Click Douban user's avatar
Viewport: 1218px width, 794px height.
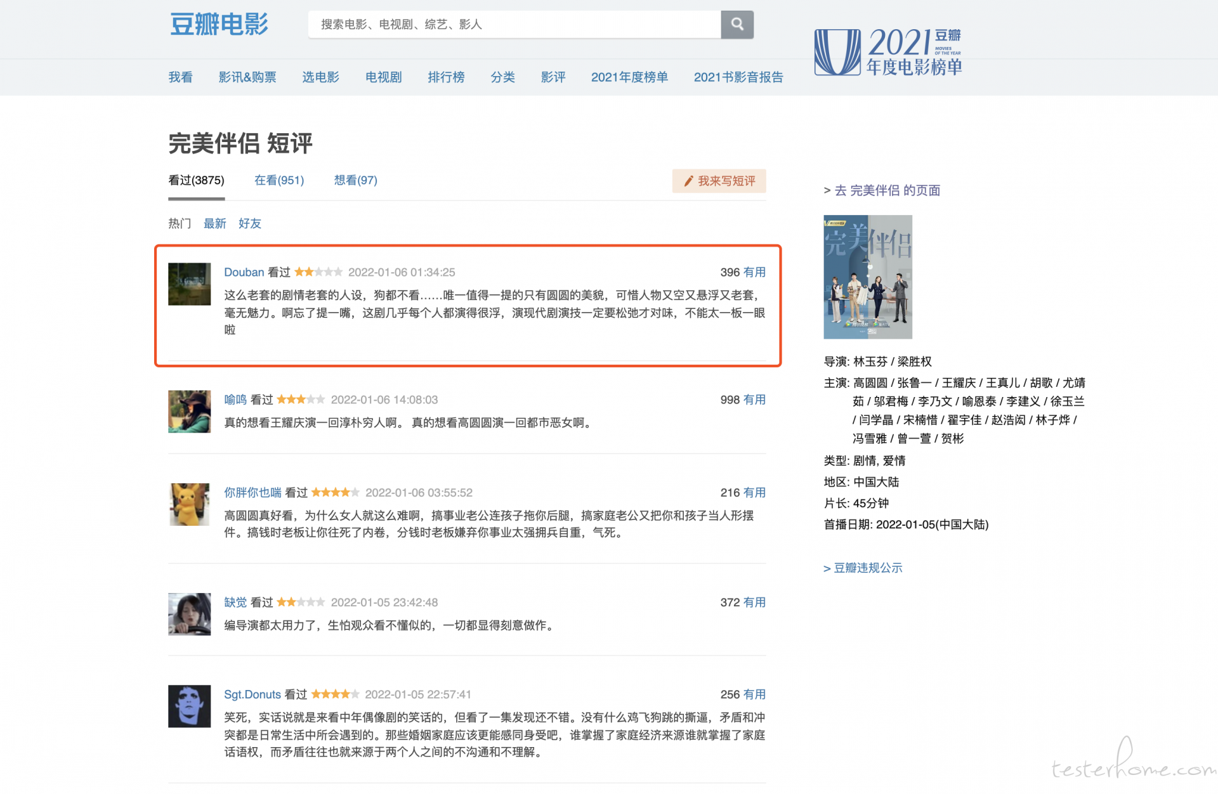coord(189,284)
